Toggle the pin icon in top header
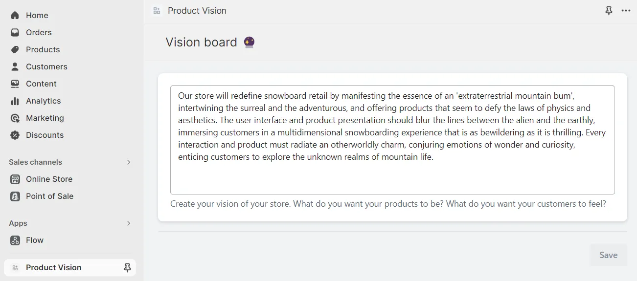This screenshot has width=637, height=281. coord(609,11)
